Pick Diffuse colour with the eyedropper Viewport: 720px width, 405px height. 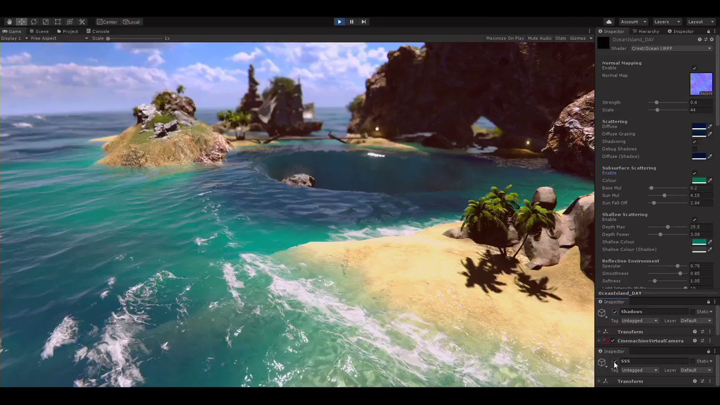[710, 127]
